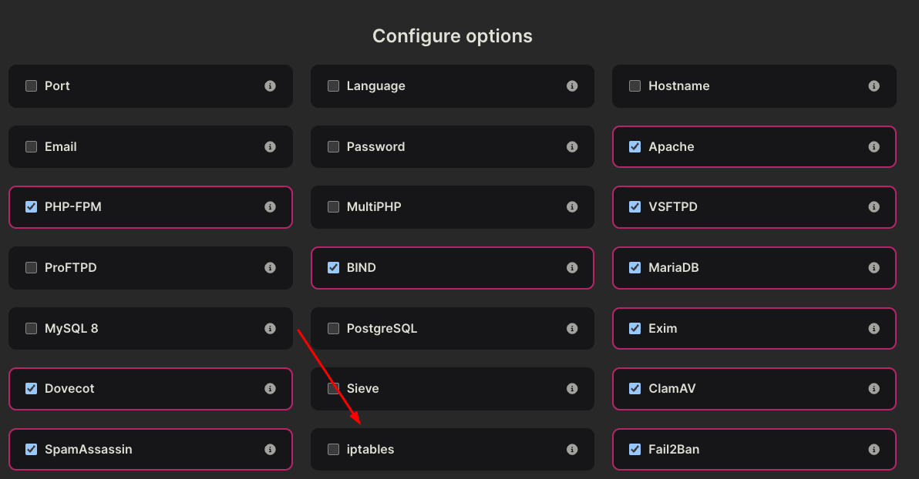
Task: View PHP-FPM info icon
Action: point(270,206)
